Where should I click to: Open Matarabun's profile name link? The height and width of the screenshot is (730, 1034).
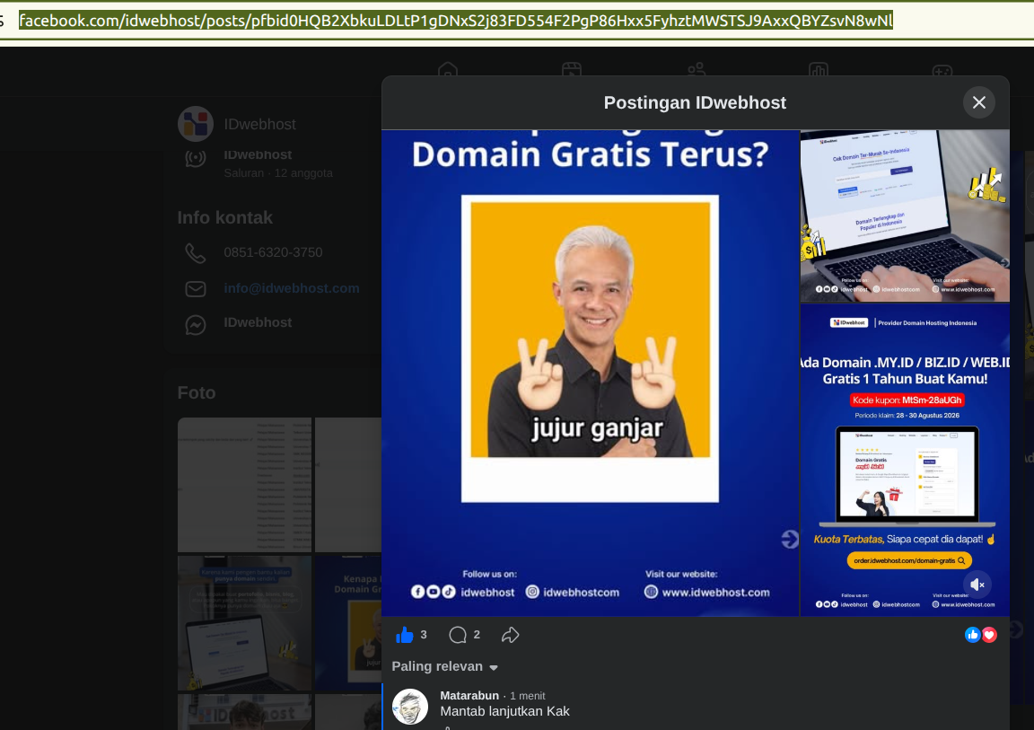pyautogui.click(x=469, y=696)
